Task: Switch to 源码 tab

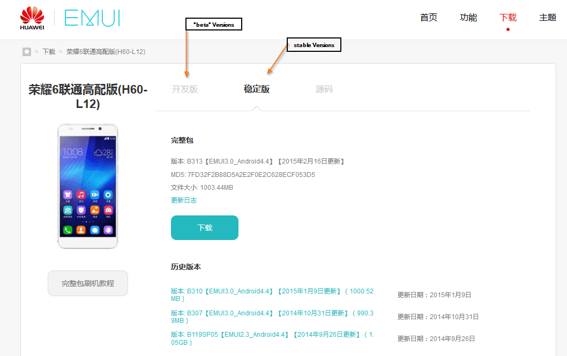Action: pyautogui.click(x=324, y=89)
